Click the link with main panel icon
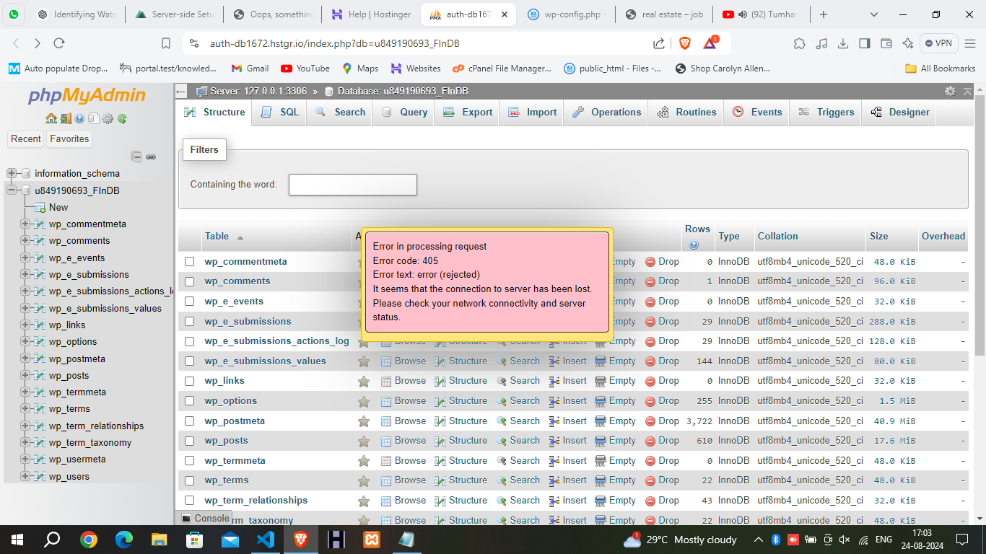Screen dimensions: 986x554 pyautogui.click(x=151, y=157)
